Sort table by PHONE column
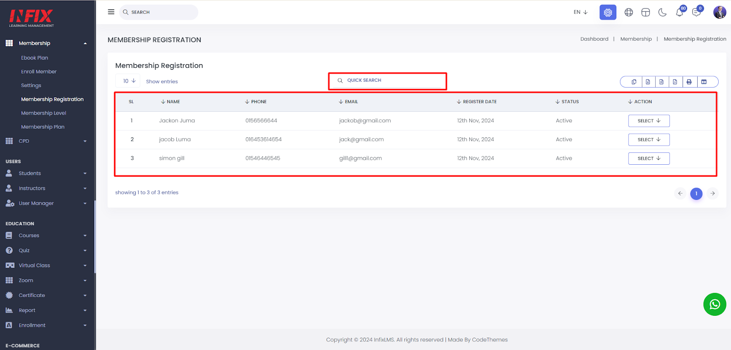Screen dimensions: 731x350 click(256, 102)
